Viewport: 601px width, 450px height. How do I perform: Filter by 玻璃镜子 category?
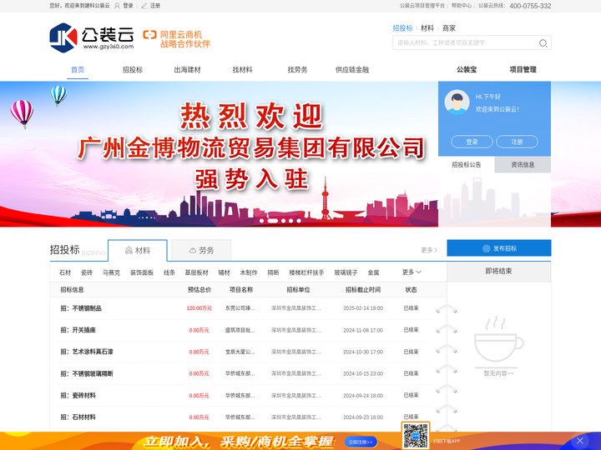click(x=346, y=272)
